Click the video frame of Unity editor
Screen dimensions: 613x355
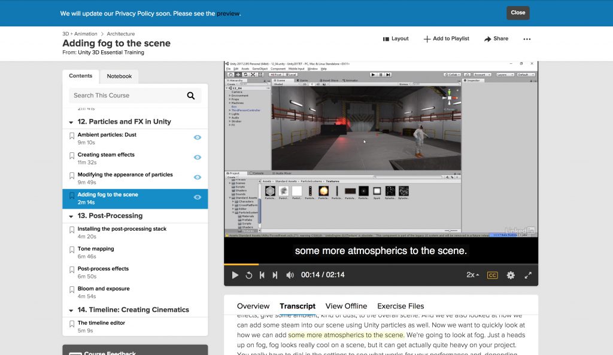tap(381, 149)
